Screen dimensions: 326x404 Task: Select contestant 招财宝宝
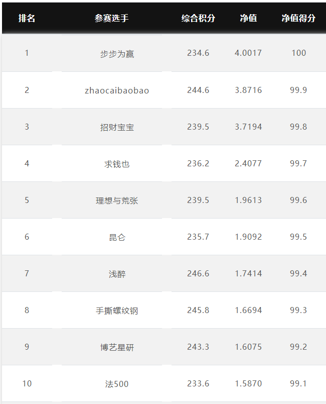tap(117, 127)
